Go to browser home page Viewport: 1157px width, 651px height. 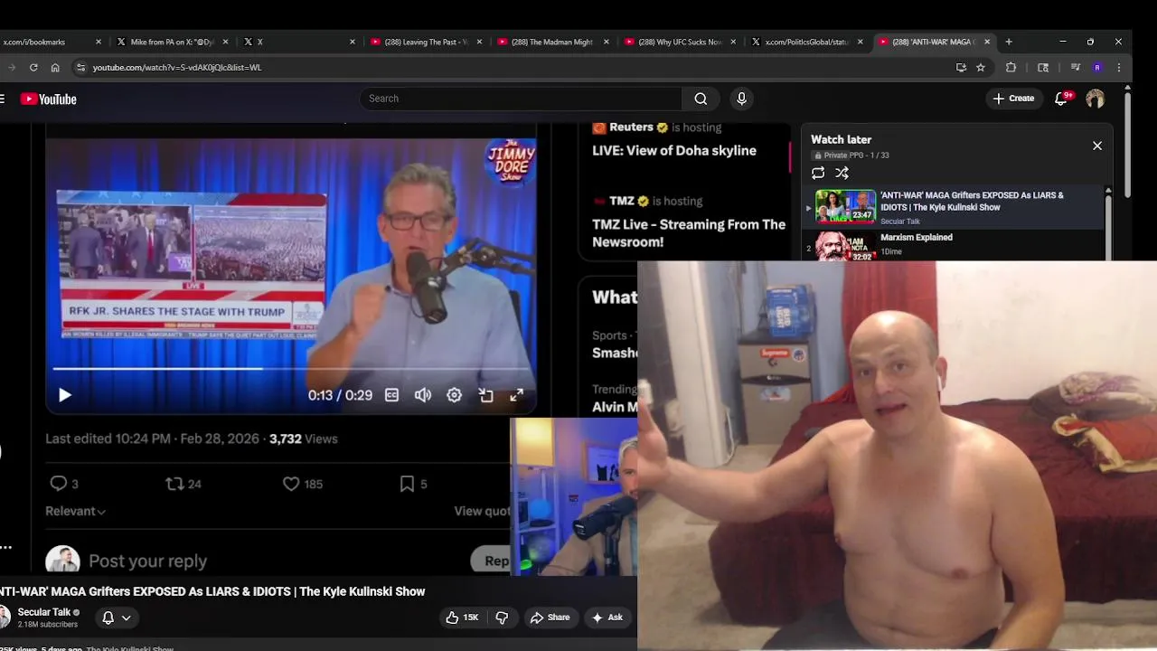pyautogui.click(x=55, y=67)
